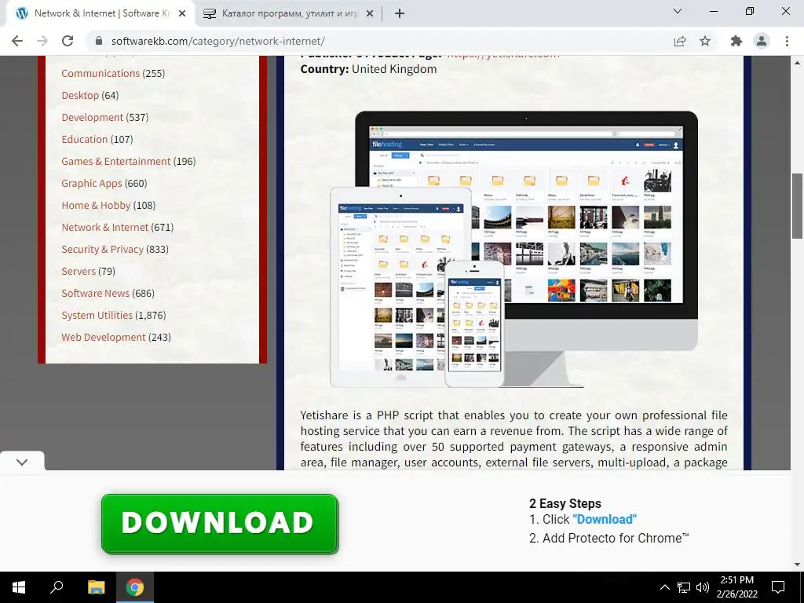View site security lock info
This screenshot has height=603, width=804.
(x=99, y=41)
